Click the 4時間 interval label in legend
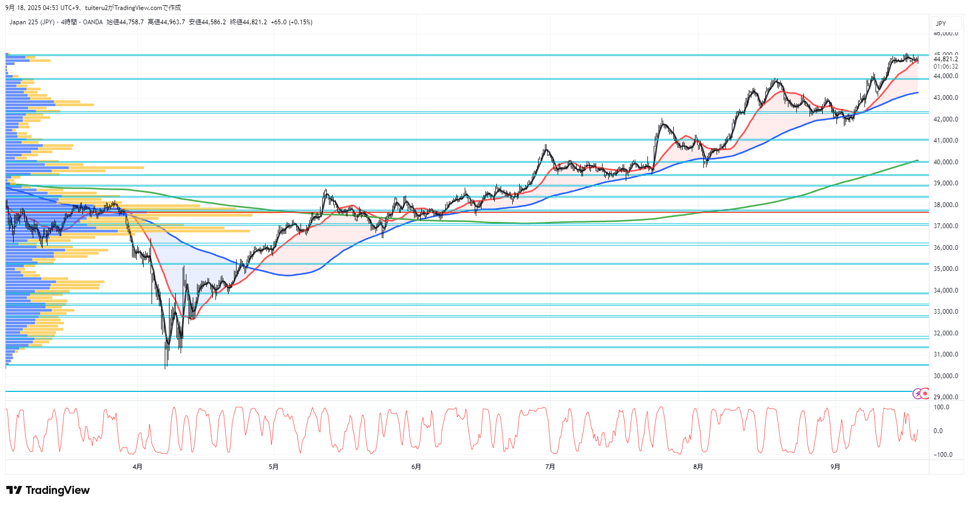Viewport: 969px width, 506px height. pyautogui.click(x=69, y=22)
